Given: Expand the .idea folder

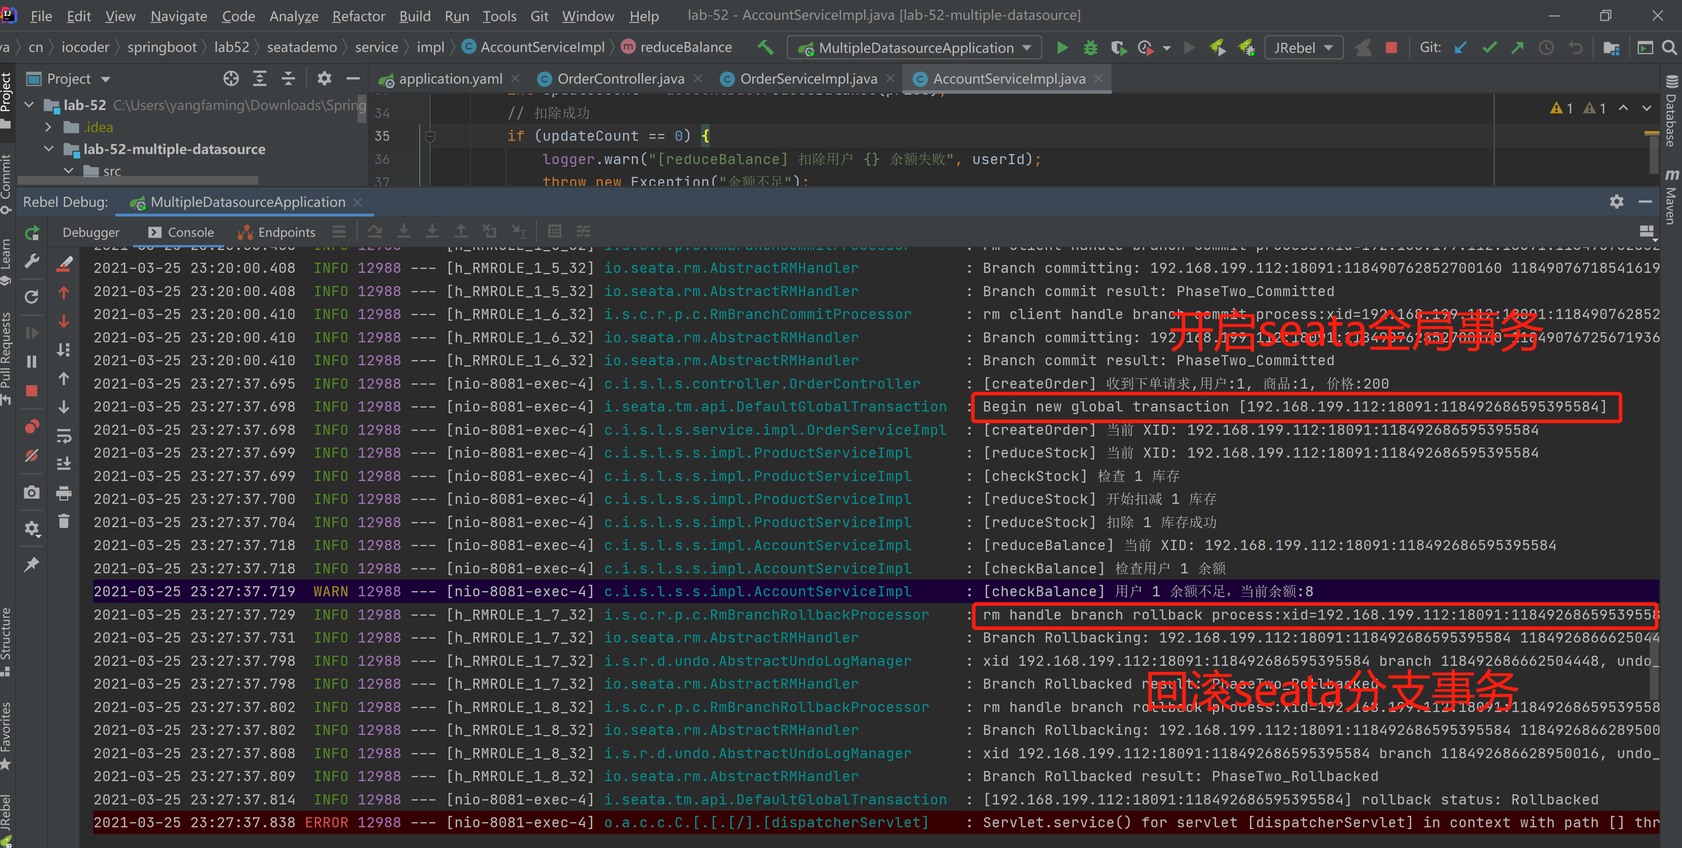Looking at the screenshot, I should pyautogui.click(x=48, y=127).
